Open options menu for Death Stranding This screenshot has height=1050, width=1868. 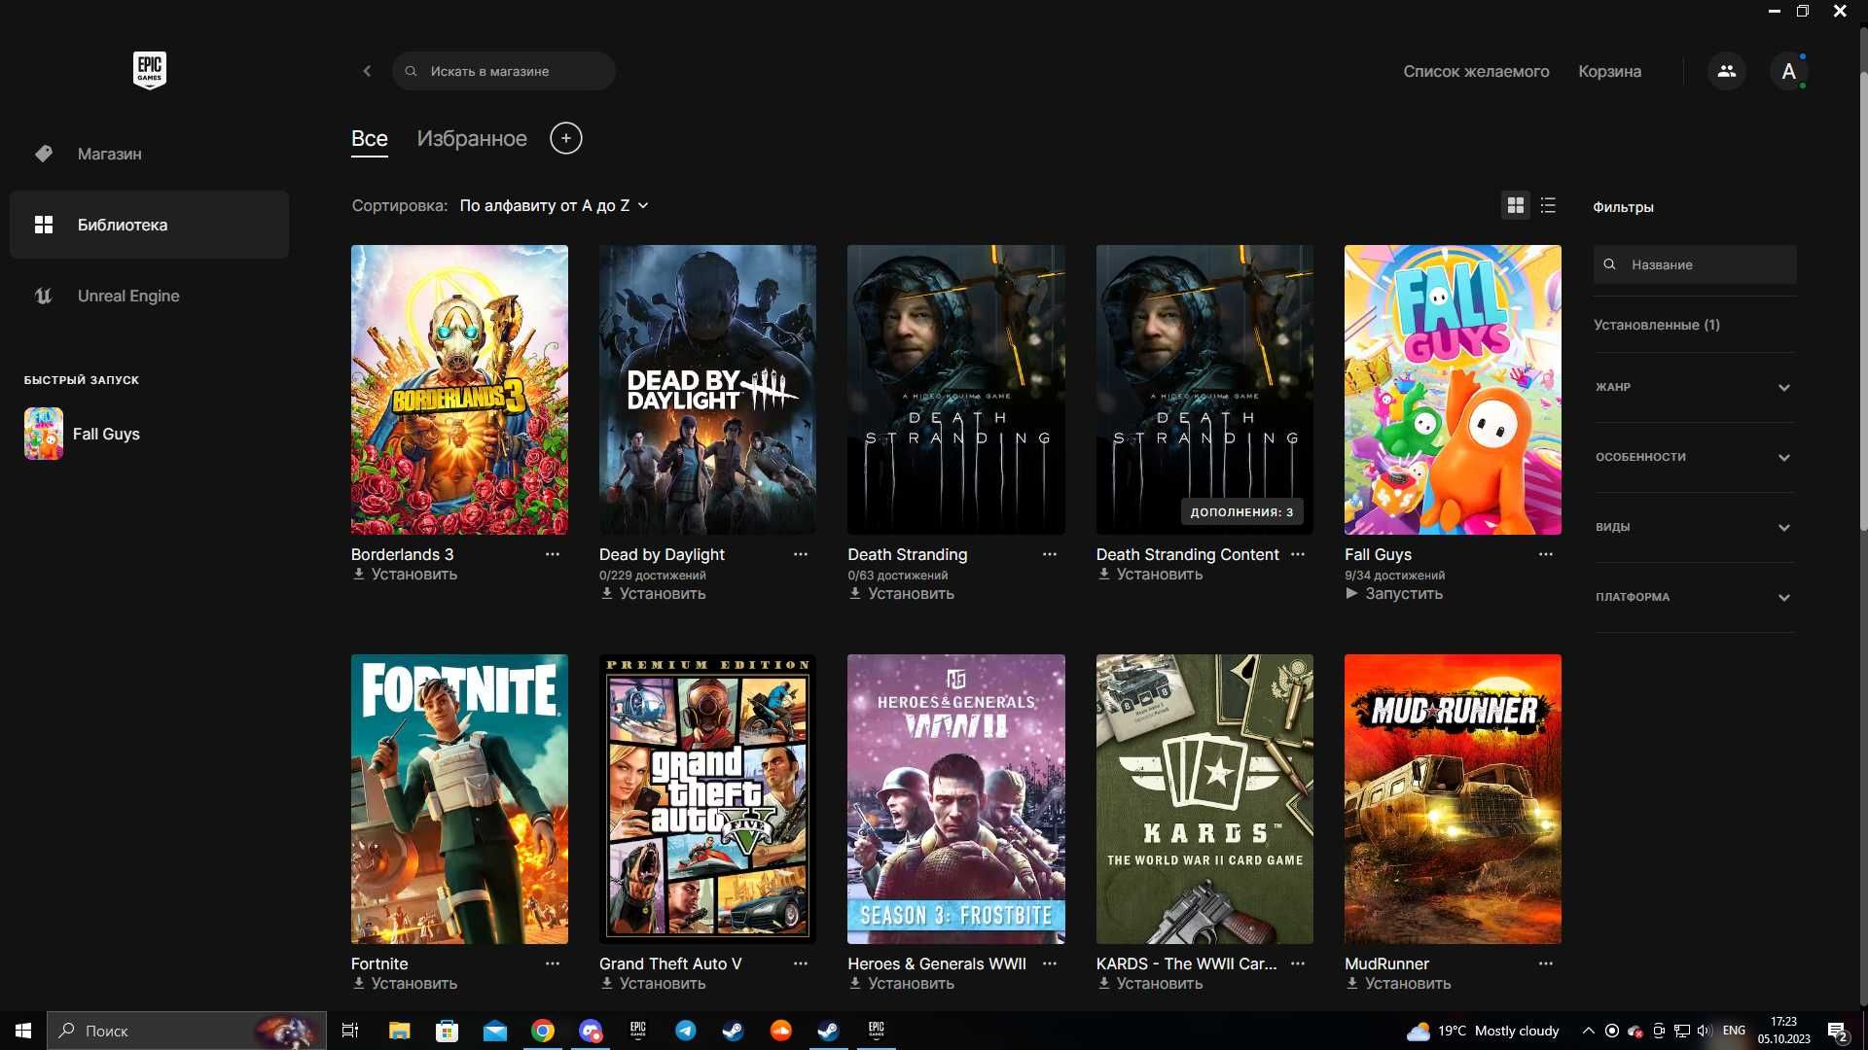(x=1050, y=554)
